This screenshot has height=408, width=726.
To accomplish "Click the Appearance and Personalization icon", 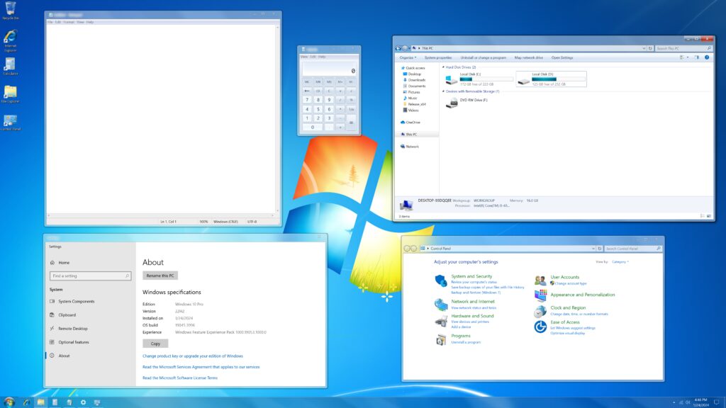I will (540, 295).
